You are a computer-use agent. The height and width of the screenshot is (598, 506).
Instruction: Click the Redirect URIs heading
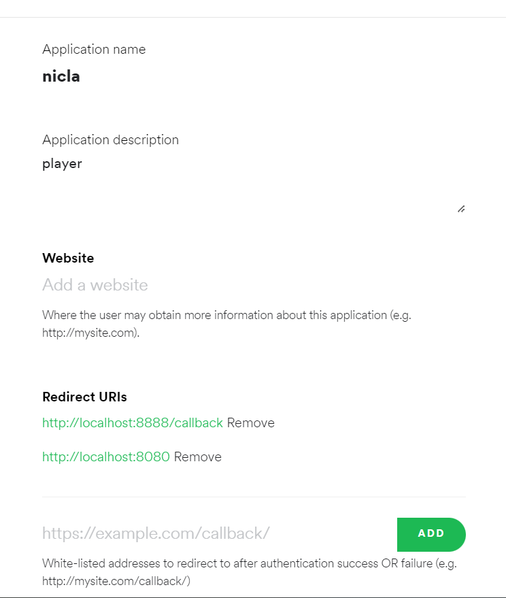84,397
